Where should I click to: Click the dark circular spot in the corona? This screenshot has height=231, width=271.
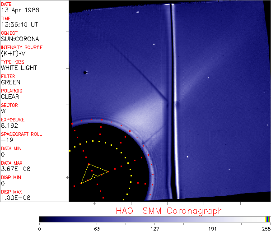point(84,72)
